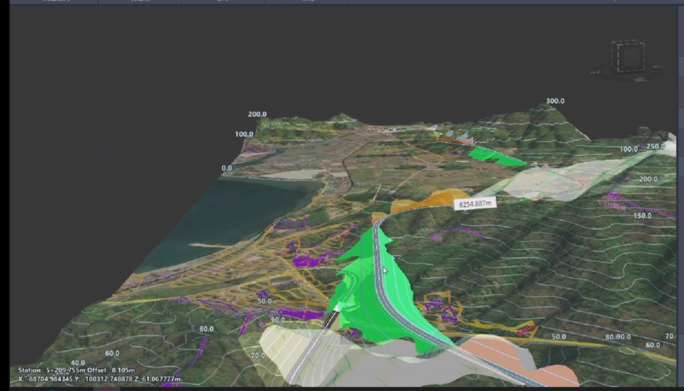Click the 0.0 elevation label at the shoreline

pos(226,168)
